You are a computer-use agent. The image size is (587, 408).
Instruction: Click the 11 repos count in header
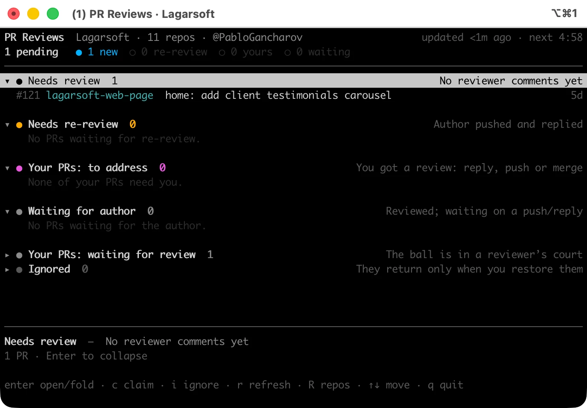click(x=171, y=37)
